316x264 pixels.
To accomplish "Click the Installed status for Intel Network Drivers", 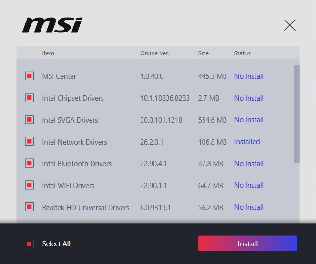I will pos(247,142).
